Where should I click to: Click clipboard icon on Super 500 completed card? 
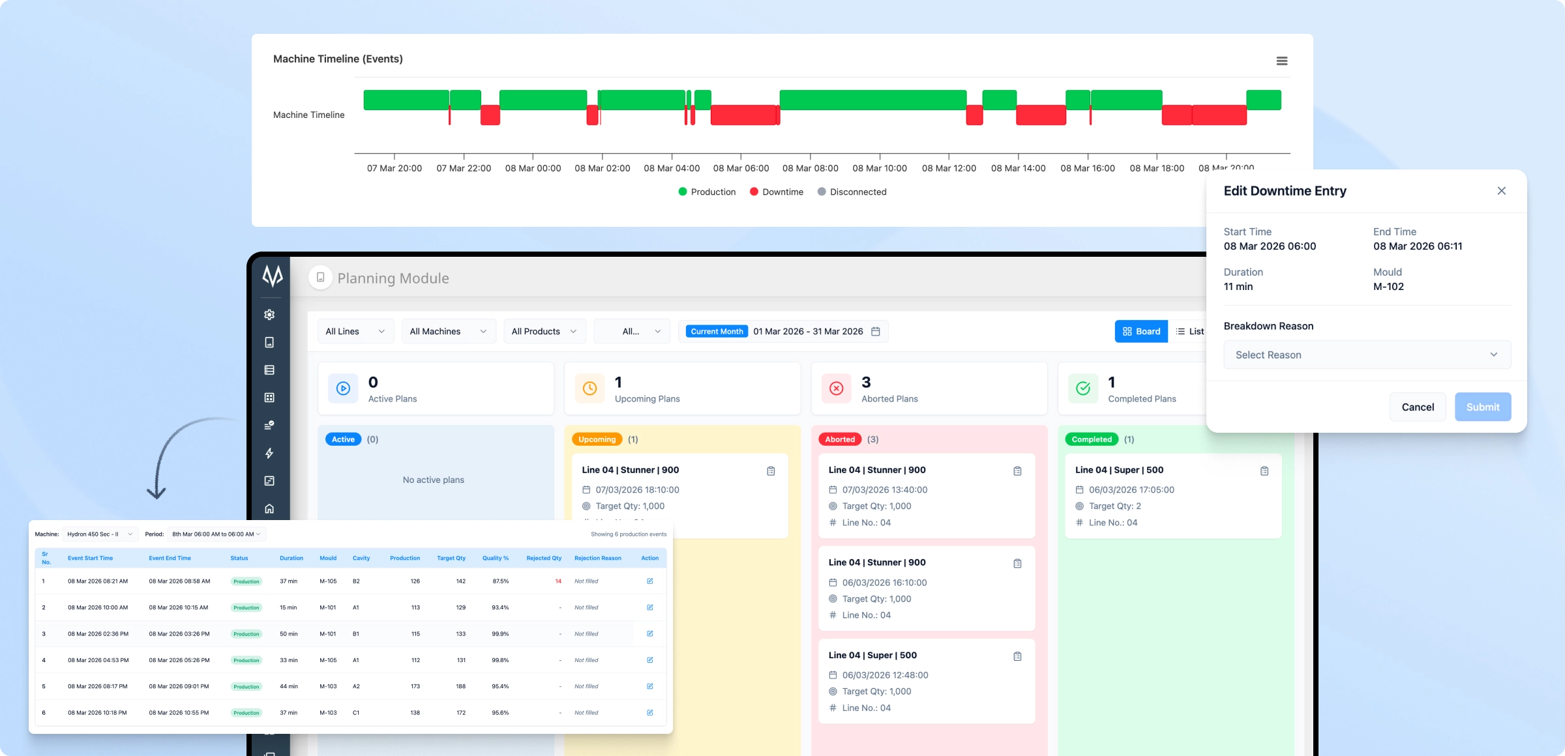click(1264, 471)
